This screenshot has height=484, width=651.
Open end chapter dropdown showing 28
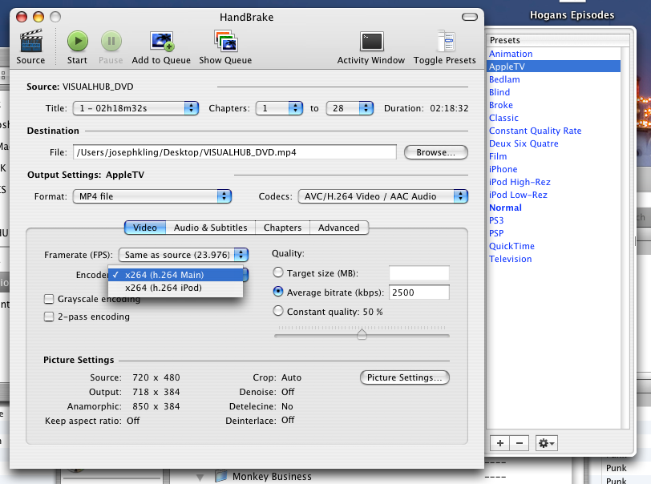tap(350, 108)
